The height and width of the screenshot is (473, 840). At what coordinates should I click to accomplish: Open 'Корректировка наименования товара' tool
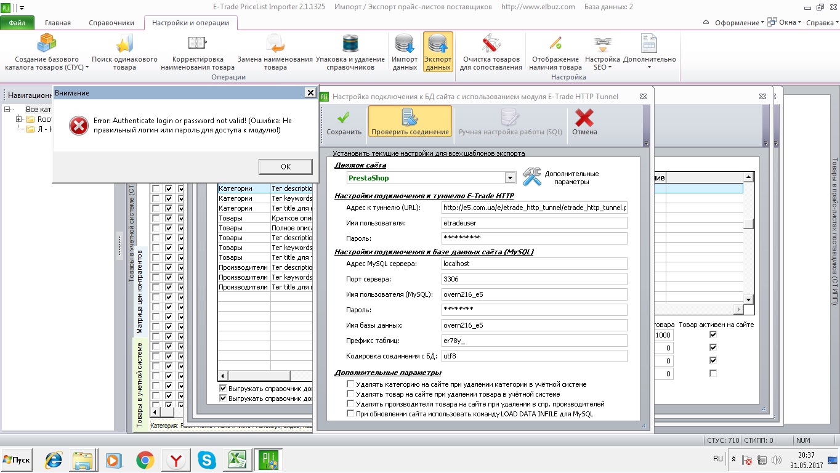coord(197,52)
